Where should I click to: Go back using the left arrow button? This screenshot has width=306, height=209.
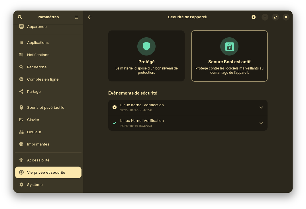90,17
